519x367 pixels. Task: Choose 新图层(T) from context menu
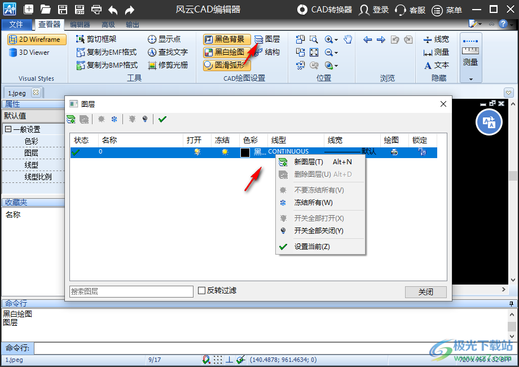point(320,162)
